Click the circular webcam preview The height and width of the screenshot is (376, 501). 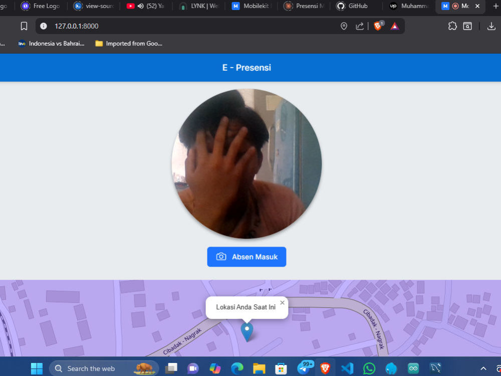(x=246, y=164)
